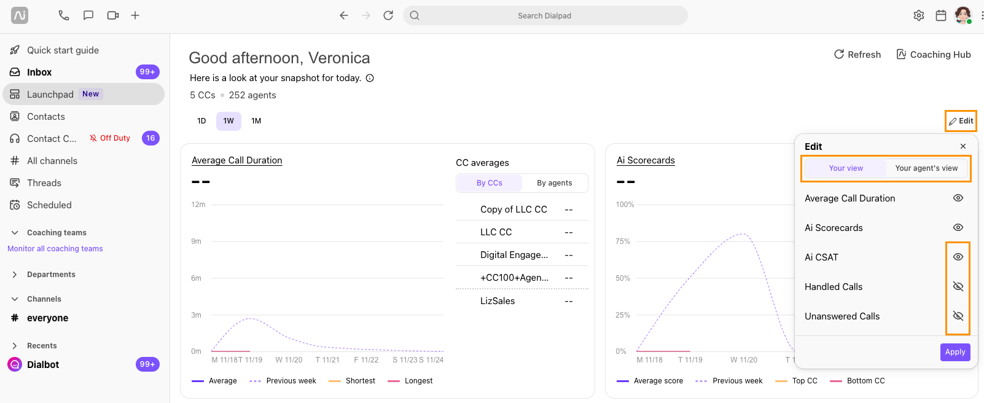
Task: Open the calendar icon
Action: point(941,15)
